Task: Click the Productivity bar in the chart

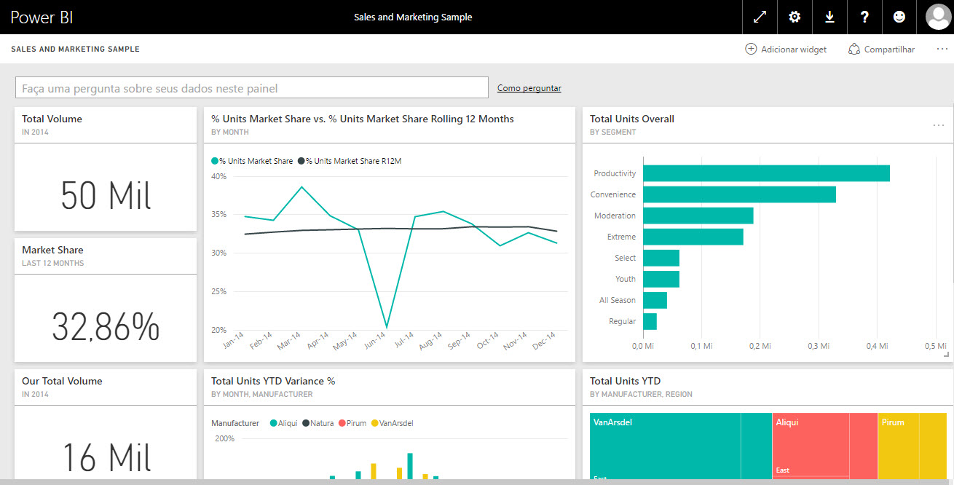Action: pyautogui.click(x=766, y=173)
